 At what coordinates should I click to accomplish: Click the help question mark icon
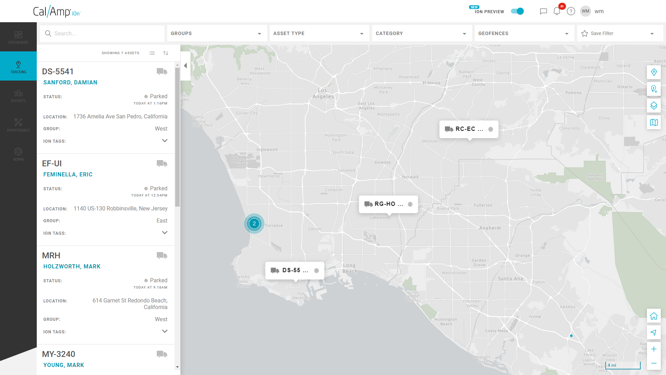(571, 11)
